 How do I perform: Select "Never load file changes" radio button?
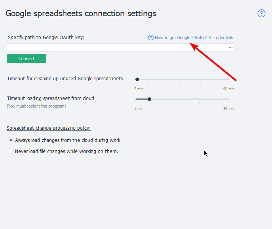click(x=11, y=151)
